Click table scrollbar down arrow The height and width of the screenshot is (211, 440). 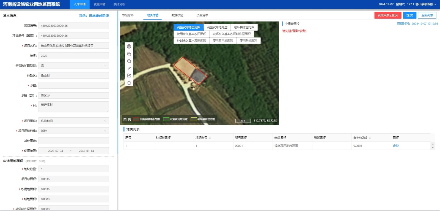pos(433,148)
